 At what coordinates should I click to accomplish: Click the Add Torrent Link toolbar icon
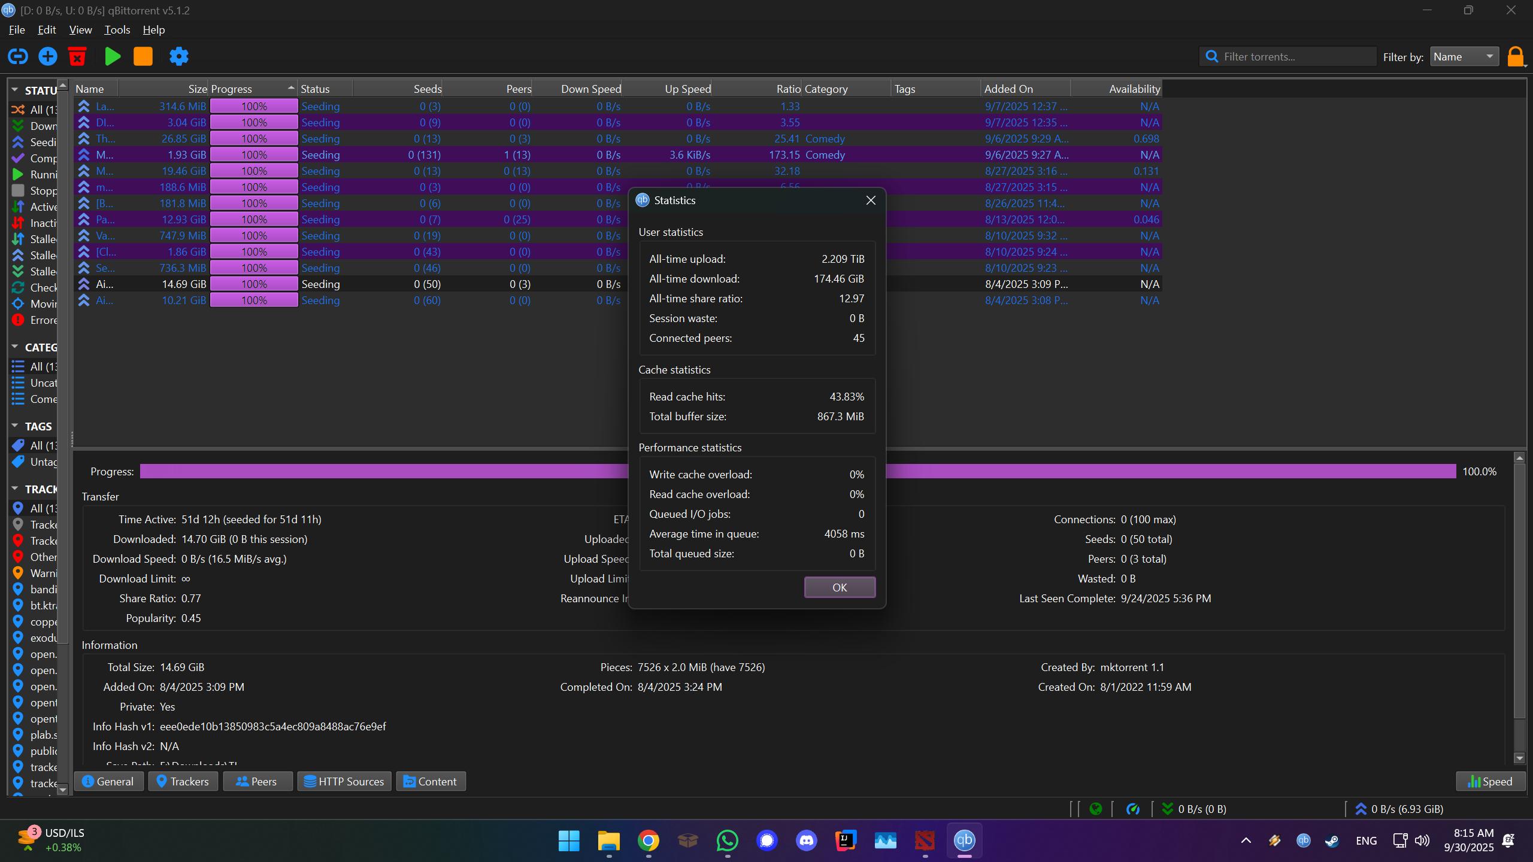tap(17, 56)
